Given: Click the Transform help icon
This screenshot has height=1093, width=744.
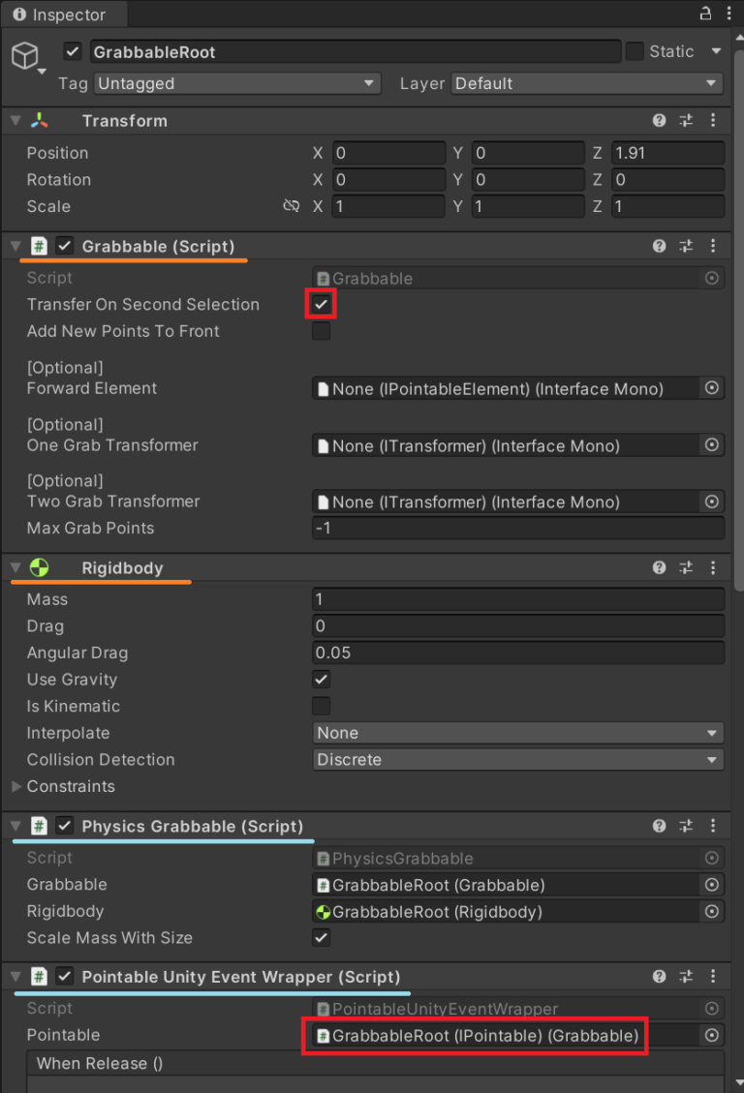Looking at the screenshot, I should (x=659, y=120).
